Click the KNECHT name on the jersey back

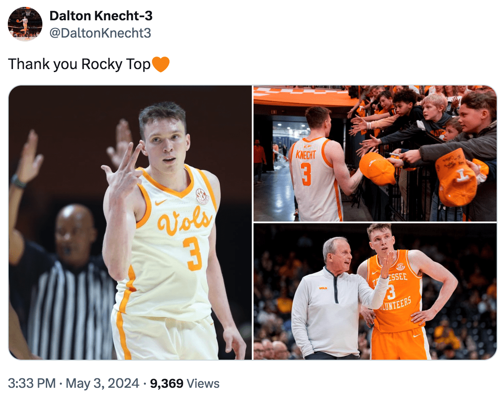[306, 155]
